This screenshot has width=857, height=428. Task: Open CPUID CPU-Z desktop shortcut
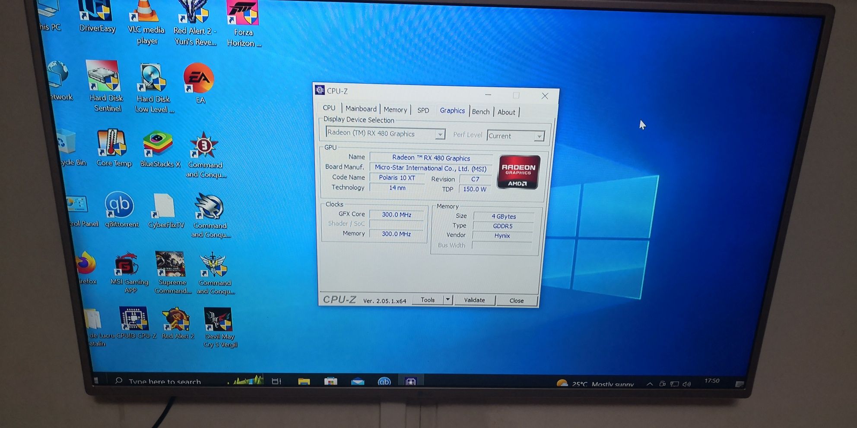(x=136, y=322)
